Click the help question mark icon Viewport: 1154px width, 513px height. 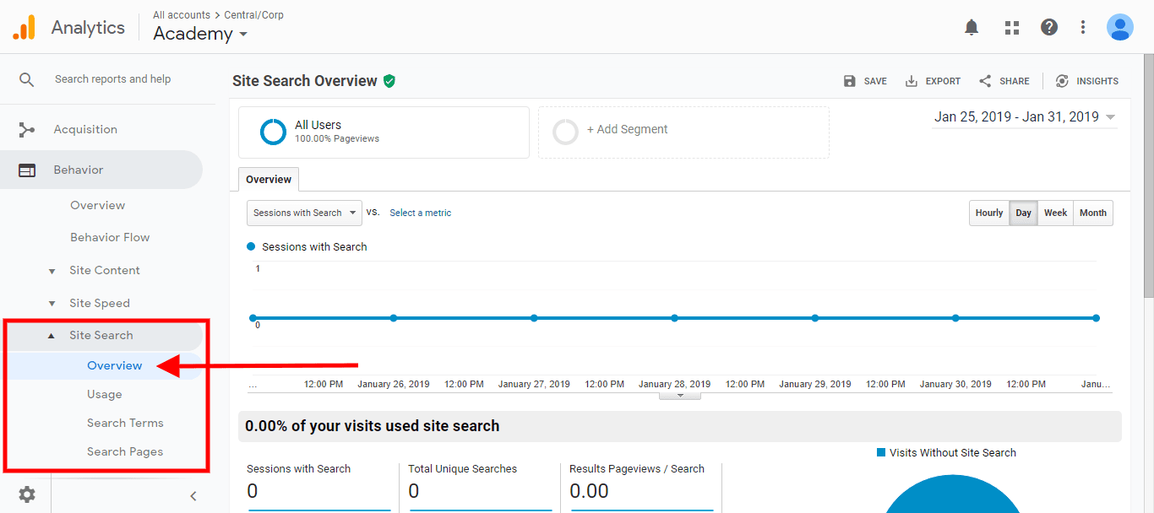[1048, 28]
